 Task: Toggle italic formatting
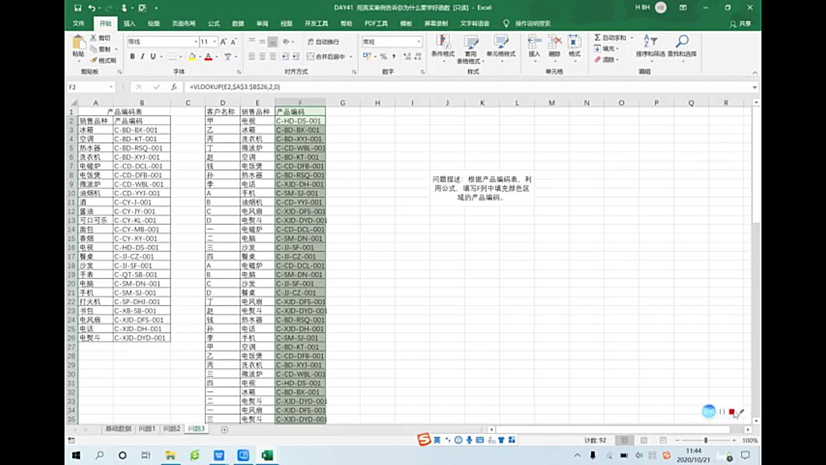coord(141,57)
